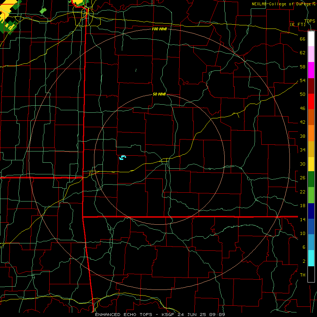Click the 10 legend value
The image size is (317, 317).
[x=303, y=233]
